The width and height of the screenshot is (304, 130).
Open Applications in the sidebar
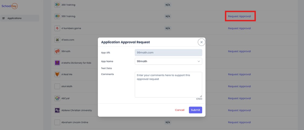[x=20, y=18]
